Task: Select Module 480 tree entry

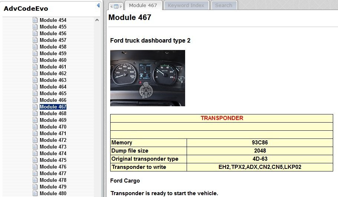Action: (53, 193)
